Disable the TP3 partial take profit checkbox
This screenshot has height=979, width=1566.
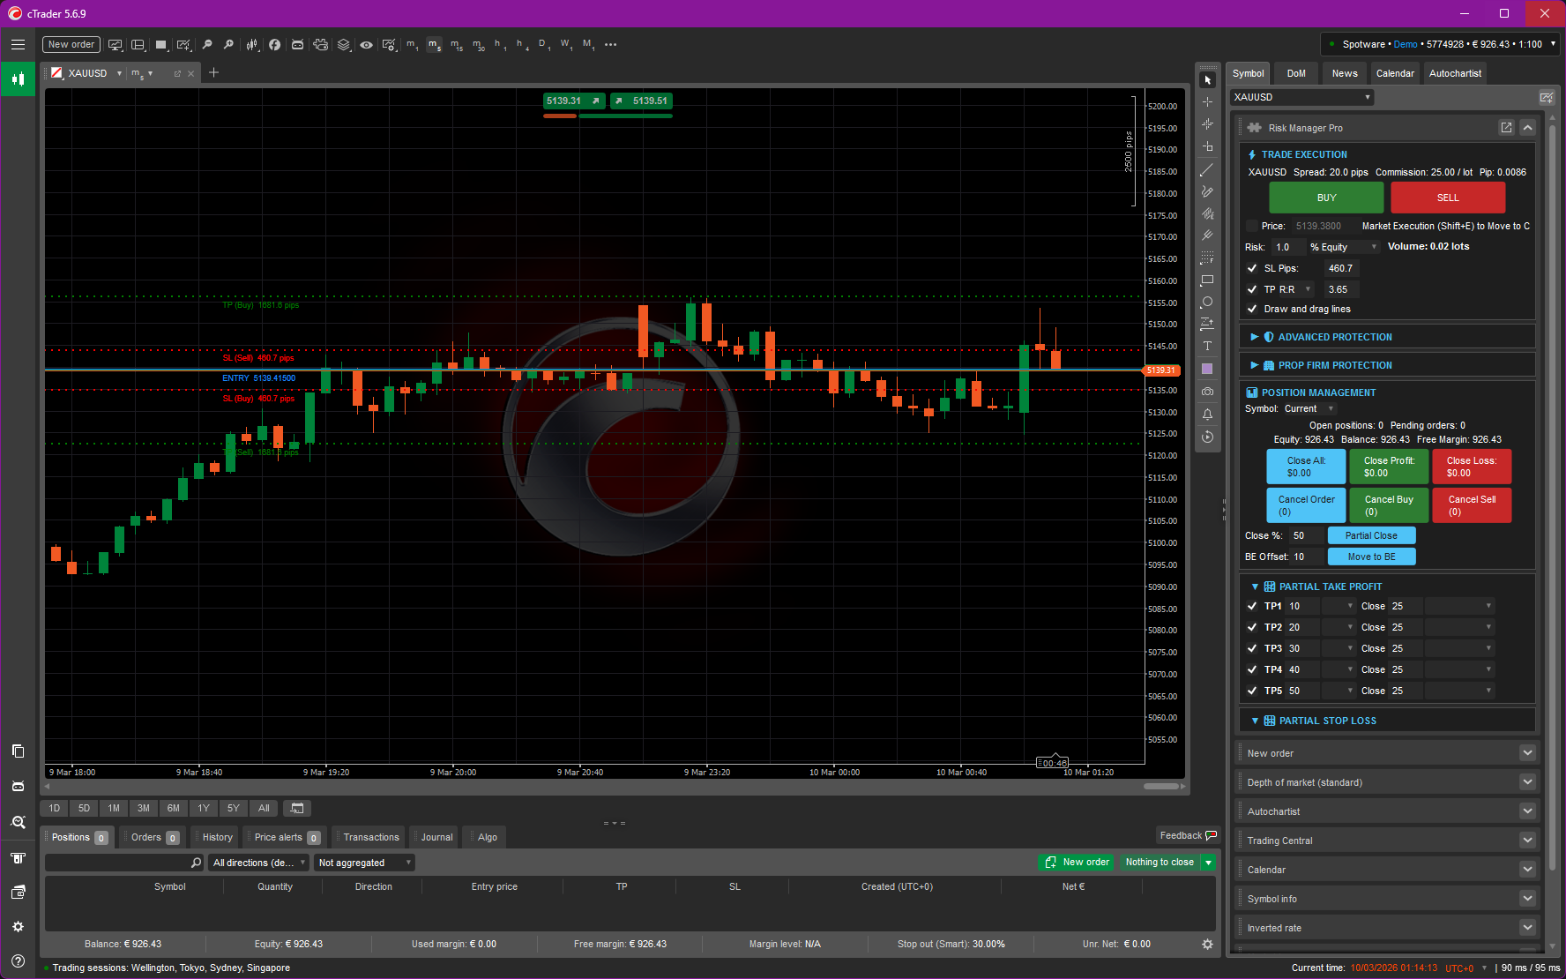pos(1253,648)
